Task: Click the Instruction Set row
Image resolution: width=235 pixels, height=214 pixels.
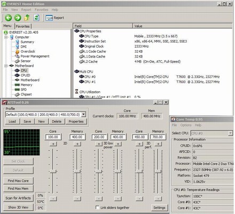Action: (153, 41)
